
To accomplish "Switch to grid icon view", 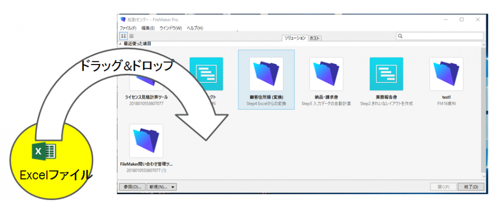I will [x=123, y=36].
